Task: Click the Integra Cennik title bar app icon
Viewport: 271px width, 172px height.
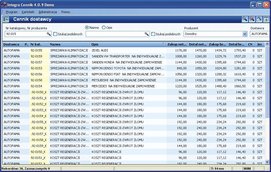Action: (x=4, y=5)
